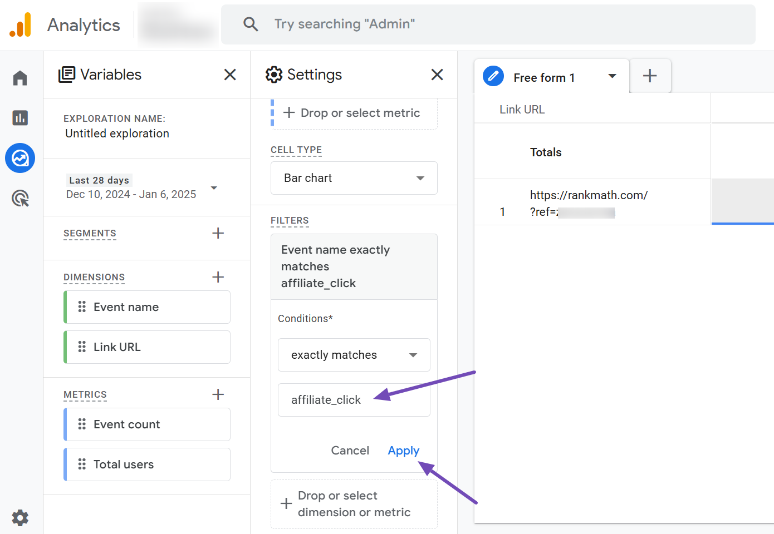Add a new segment with plus icon

pyautogui.click(x=218, y=233)
